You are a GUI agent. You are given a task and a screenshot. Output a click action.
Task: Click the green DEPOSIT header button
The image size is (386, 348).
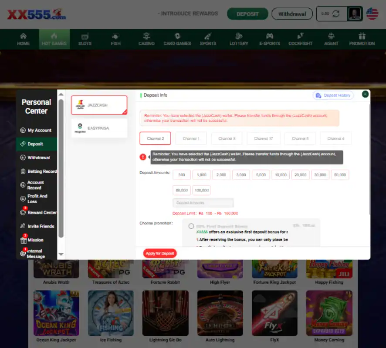(247, 14)
